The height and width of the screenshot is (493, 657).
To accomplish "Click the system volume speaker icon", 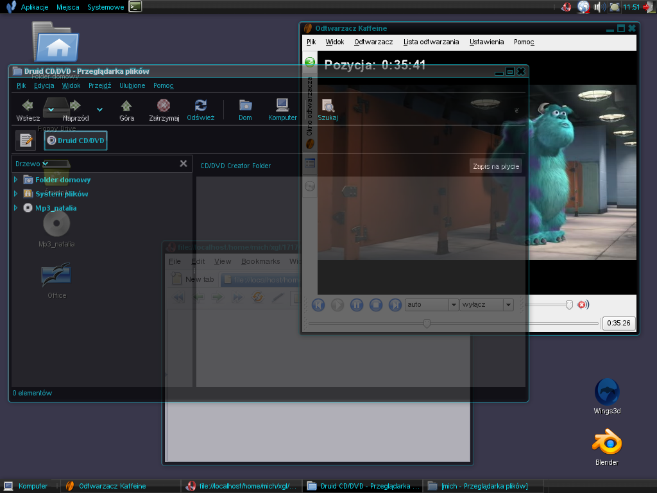I will tap(599, 6).
